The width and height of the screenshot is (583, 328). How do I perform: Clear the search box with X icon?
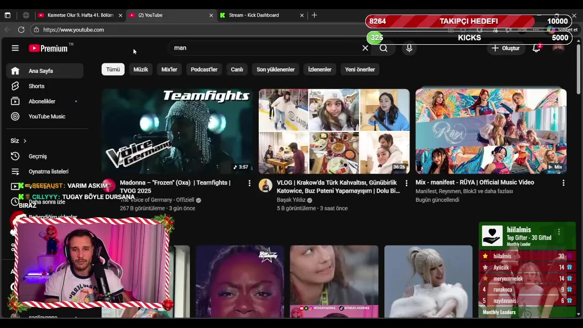(x=365, y=48)
